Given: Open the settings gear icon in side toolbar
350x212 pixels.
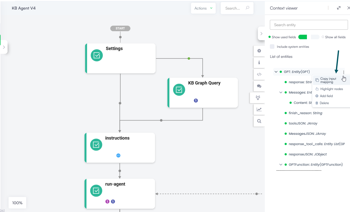Looking at the screenshot, I should (x=259, y=51).
